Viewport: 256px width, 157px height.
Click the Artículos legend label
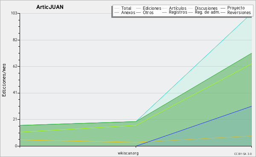(177, 8)
